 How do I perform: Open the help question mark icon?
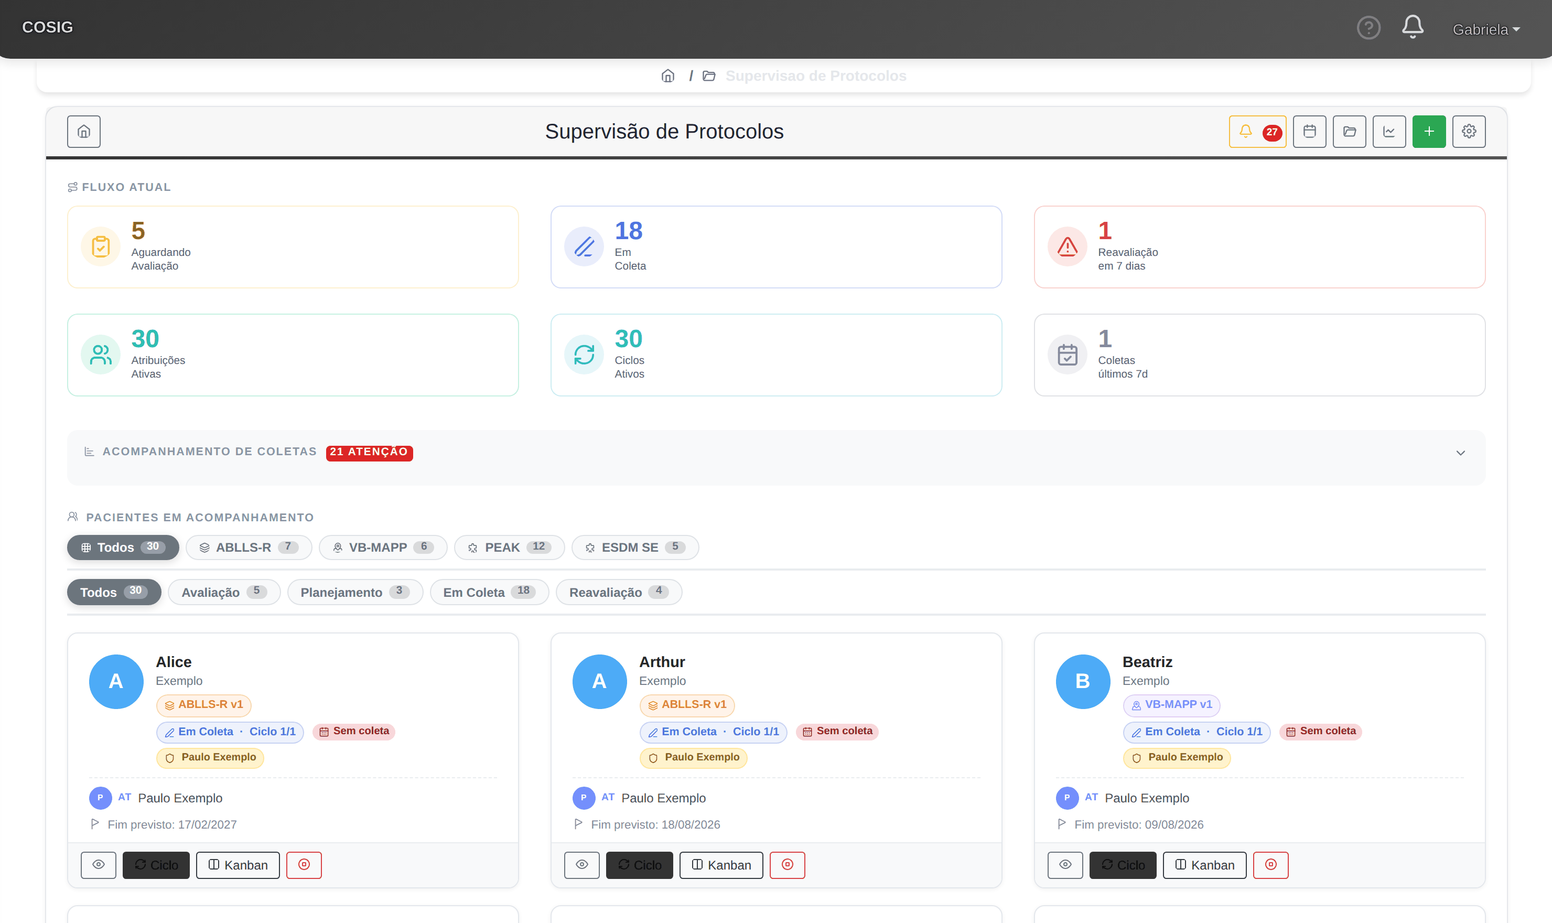[x=1368, y=28]
